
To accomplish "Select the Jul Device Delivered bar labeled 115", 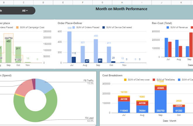I will (74, 60).
